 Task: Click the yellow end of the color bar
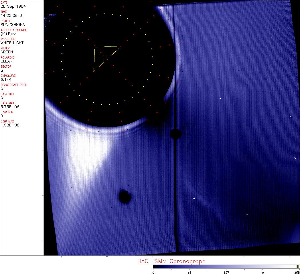(x=297, y=266)
